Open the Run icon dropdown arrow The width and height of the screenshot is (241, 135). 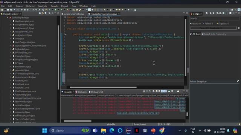click(x=59, y=10)
